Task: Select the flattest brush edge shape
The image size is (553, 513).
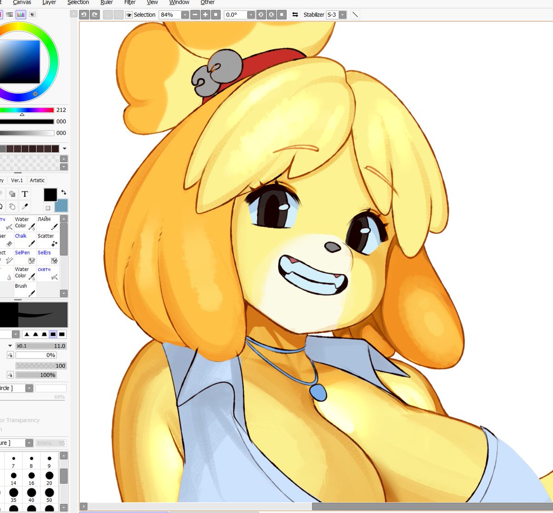Action: tap(62, 334)
